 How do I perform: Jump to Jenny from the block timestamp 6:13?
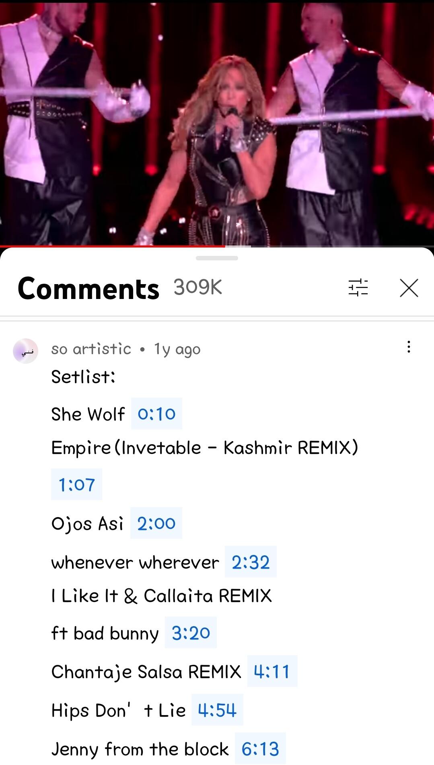point(260,749)
